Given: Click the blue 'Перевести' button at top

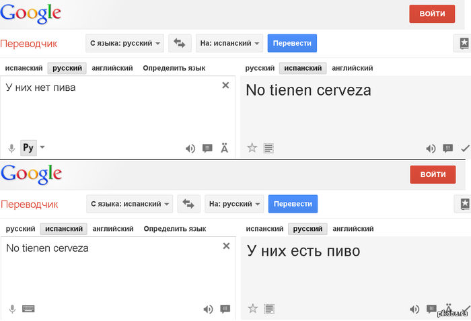Looking at the screenshot, I should (292, 43).
